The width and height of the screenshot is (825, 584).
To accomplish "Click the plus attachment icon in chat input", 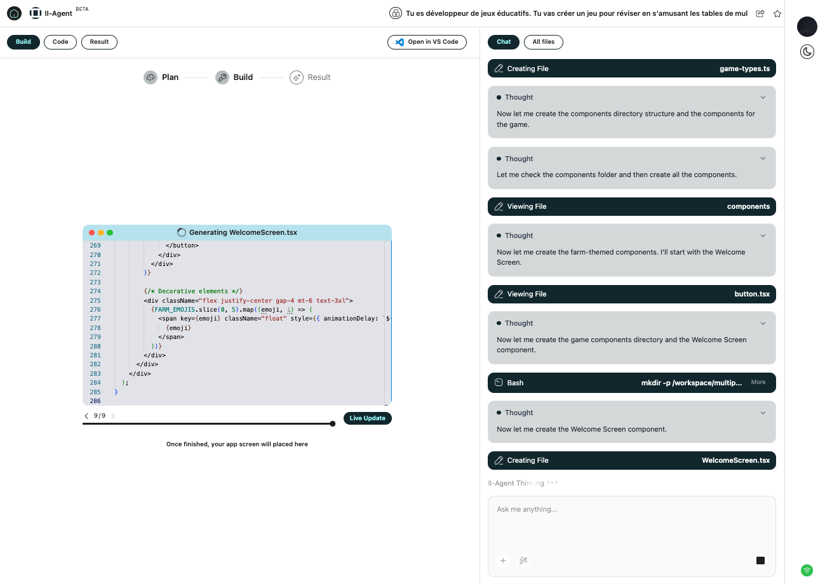I will tap(503, 561).
